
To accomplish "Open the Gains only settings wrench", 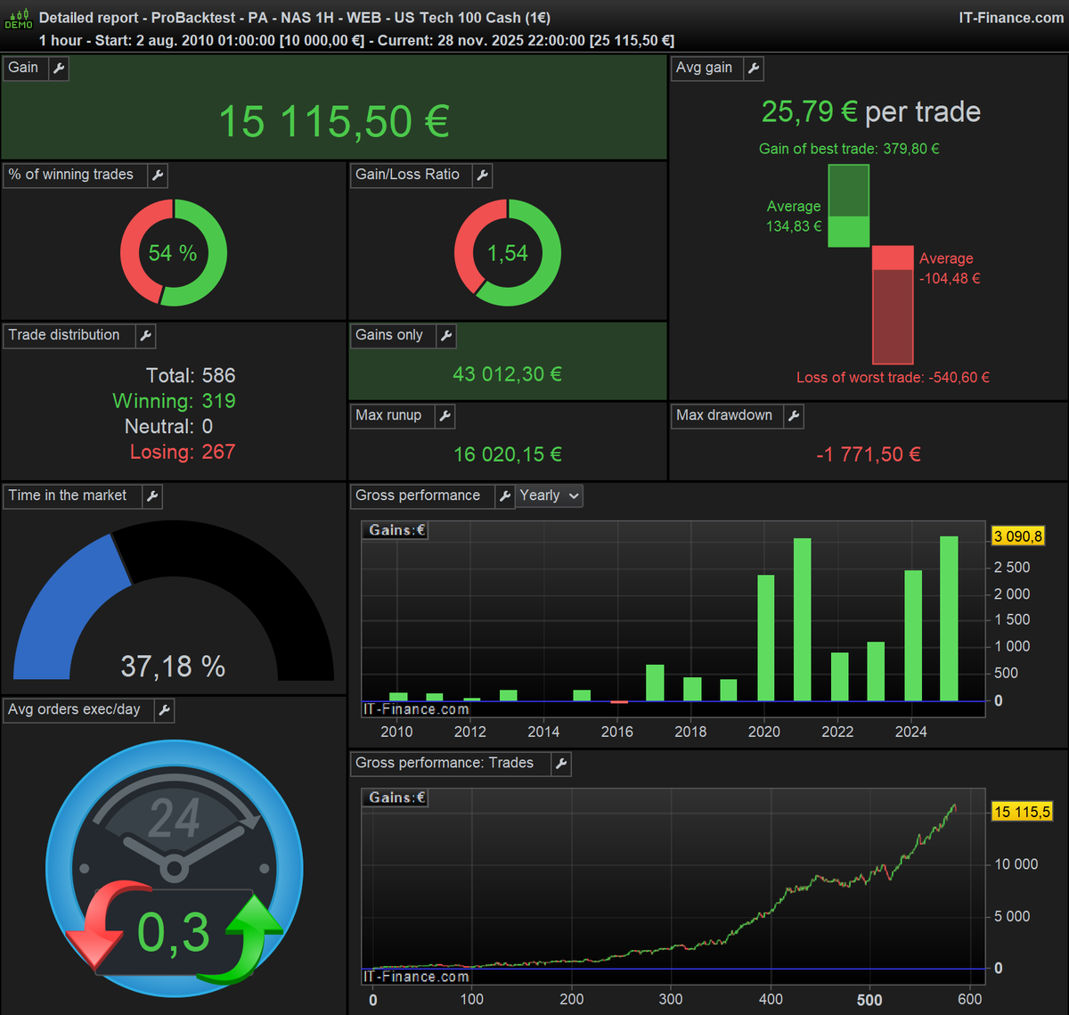I will coord(445,336).
